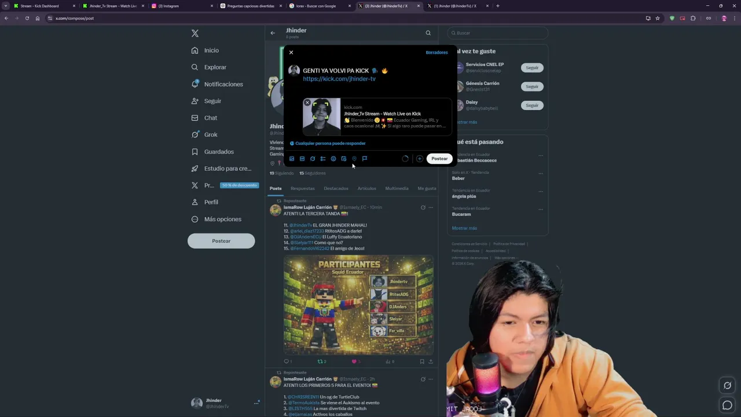Screen dimensions: 741x417
Task: Follow Servicios CNEL EP
Action: click(x=532, y=68)
